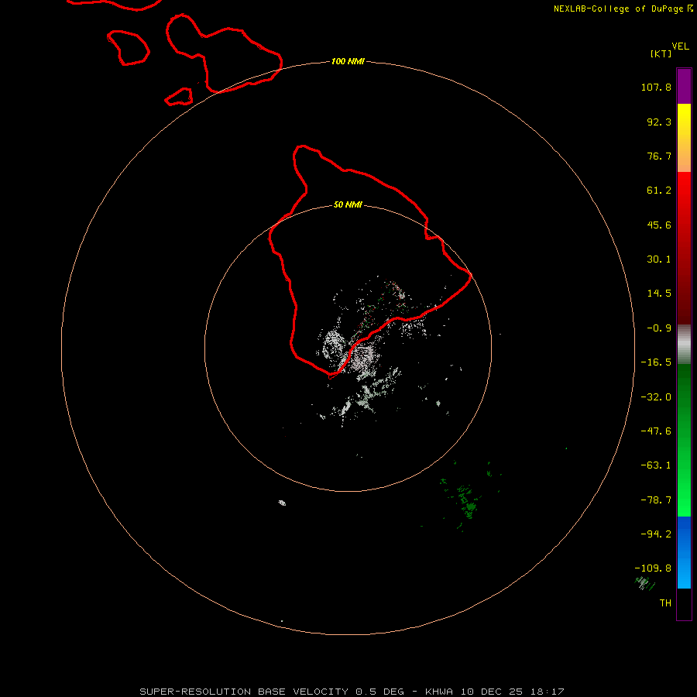The height and width of the screenshot is (697, 697).
Task: Select the 61.2 legend value
Action: (x=659, y=191)
